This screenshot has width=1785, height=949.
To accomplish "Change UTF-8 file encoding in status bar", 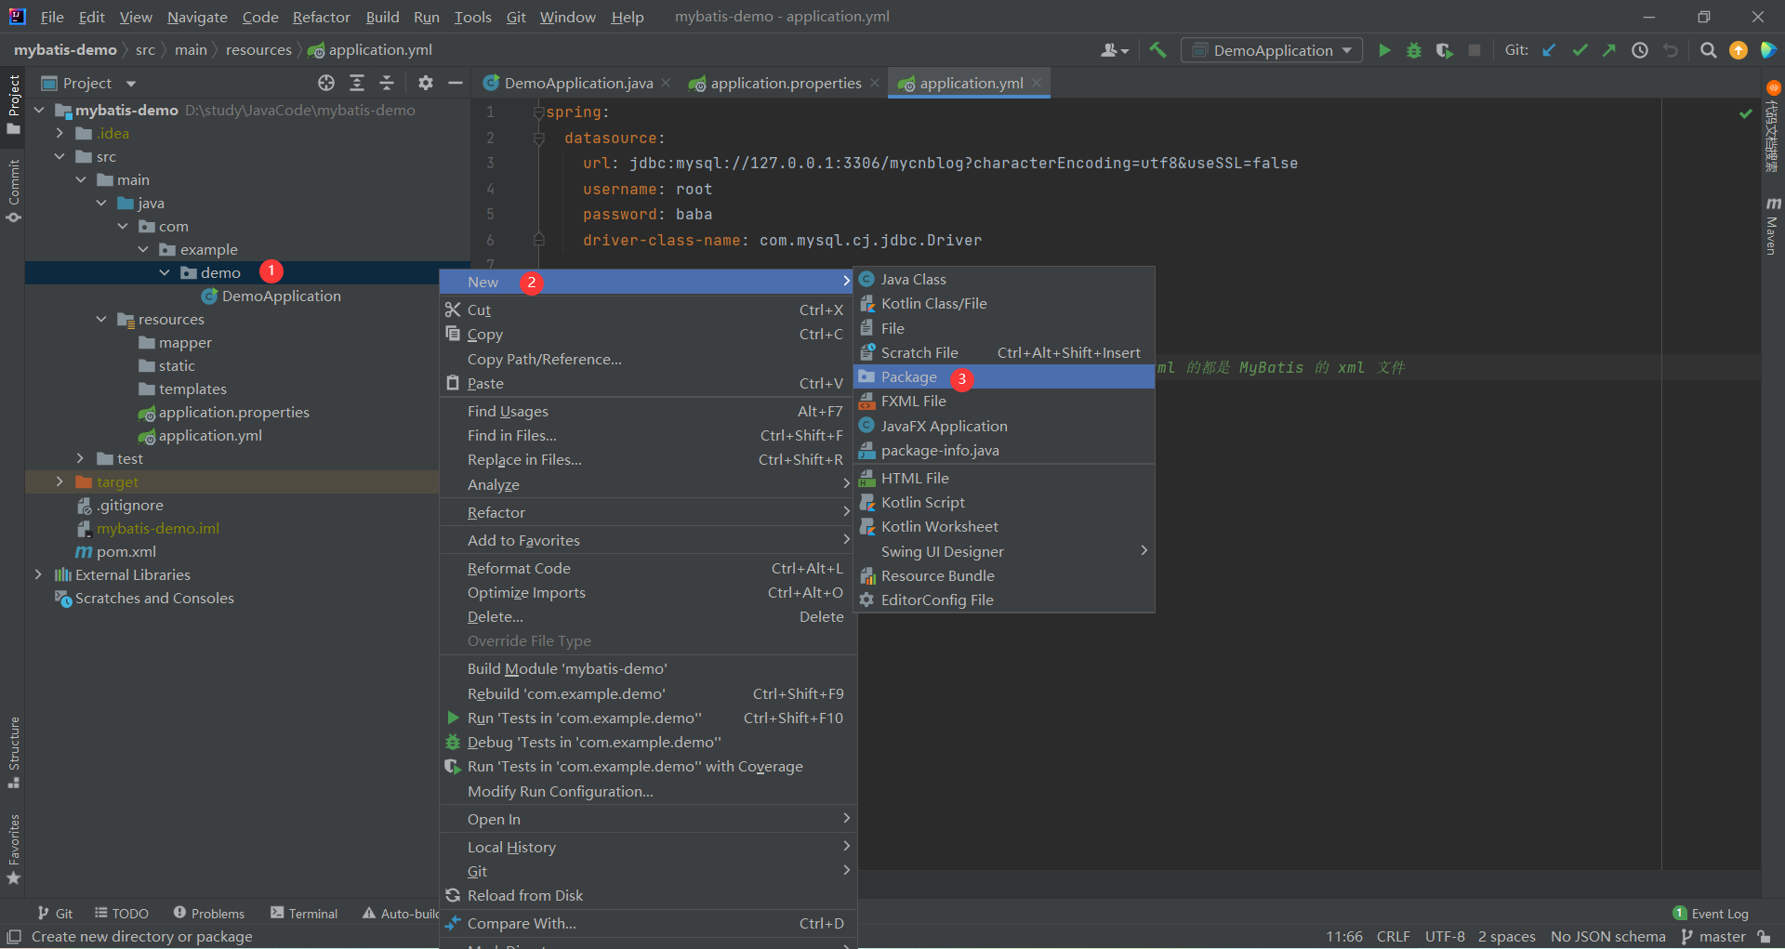I will [1445, 936].
